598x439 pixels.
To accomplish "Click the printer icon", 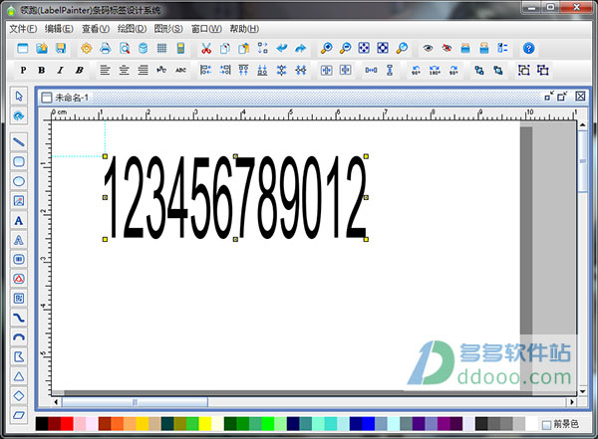I will pyautogui.click(x=106, y=48).
